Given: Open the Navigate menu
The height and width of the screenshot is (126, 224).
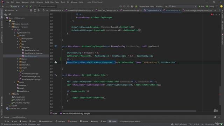Looking at the screenshot, I should 25,2.
